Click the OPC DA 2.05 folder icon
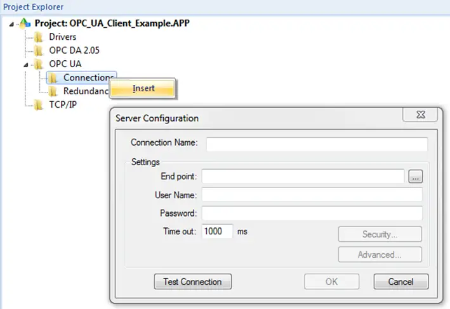Screen dimensions: 450x309 39,51
